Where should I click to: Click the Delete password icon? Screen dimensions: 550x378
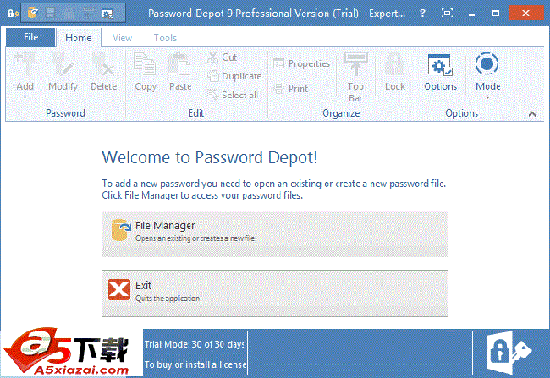pos(103,63)
